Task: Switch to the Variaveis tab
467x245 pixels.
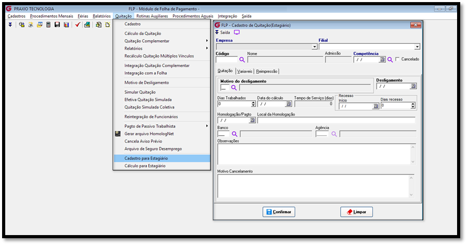Action: coord(245,72)
